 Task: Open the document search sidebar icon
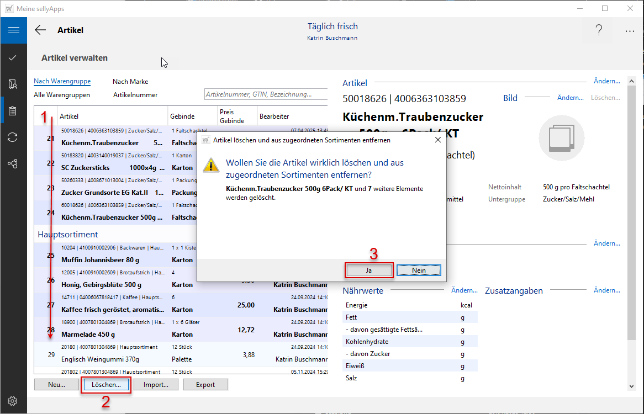coord(13,84)
